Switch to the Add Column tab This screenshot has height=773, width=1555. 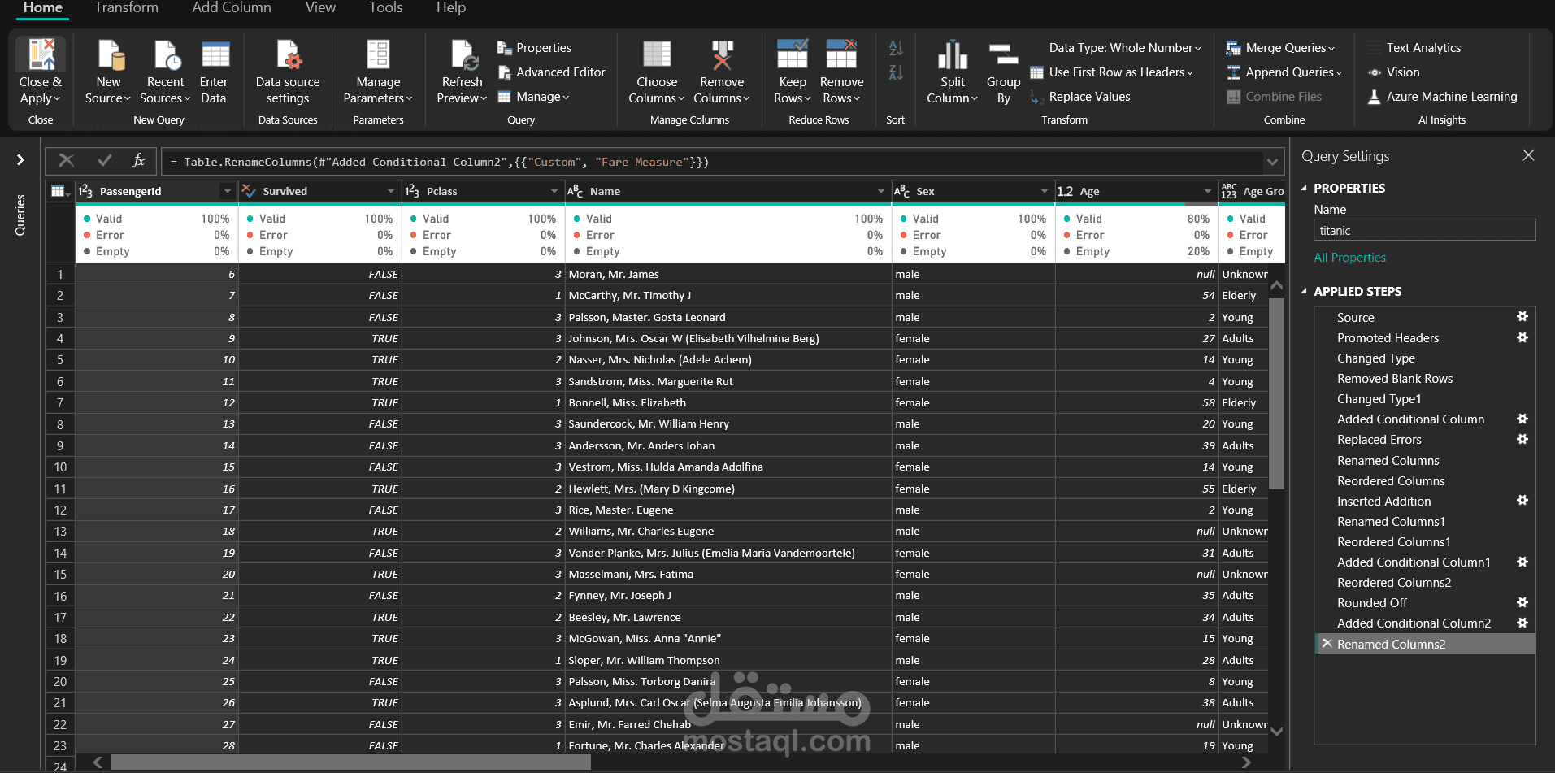point(232,8)
